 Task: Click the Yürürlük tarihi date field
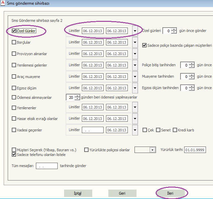click(195, 150)
